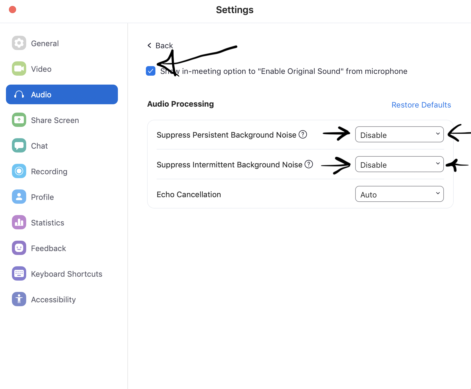471x389 pixels.
Task: Select the Accessibility icon
Action: pyautogui.click(x=19, y=299)
